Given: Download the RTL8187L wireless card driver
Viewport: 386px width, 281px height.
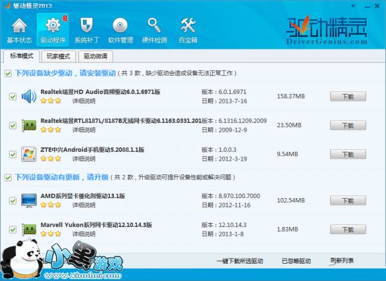Looking at the screenshot, I should [348, 125].
